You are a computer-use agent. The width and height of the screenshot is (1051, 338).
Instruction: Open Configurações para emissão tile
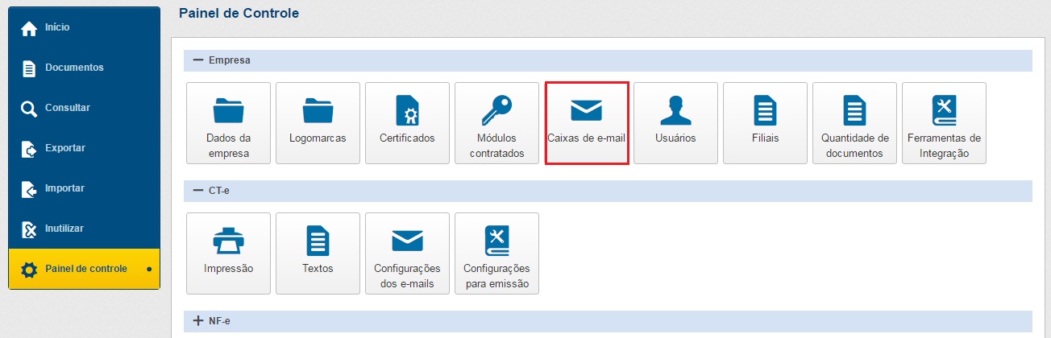click(496, 253)
